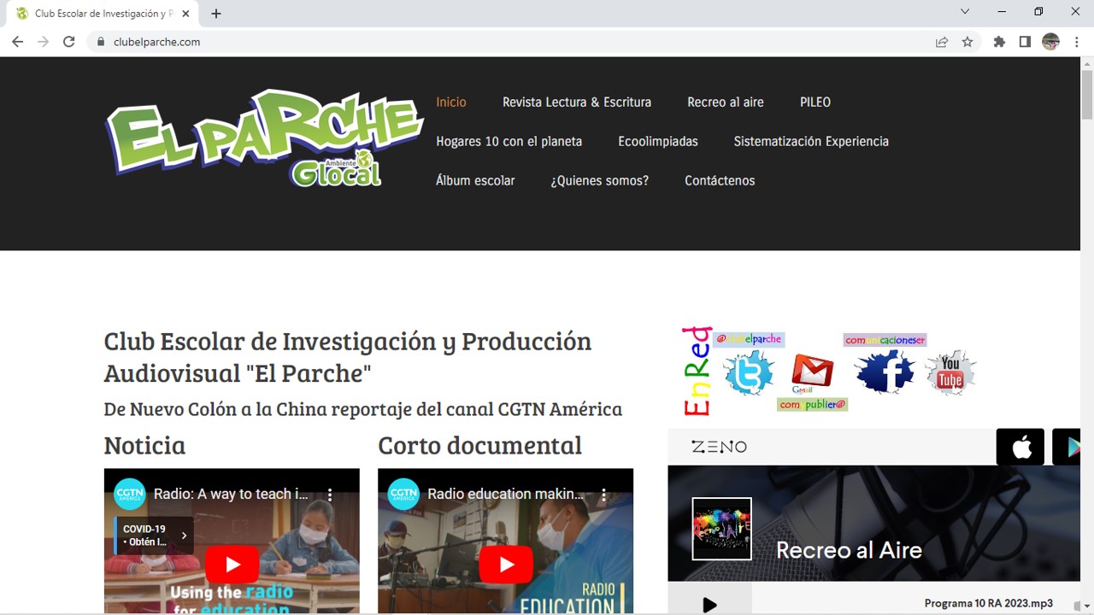
Task: Click the Apple app store button
Action: [1020, 447]
